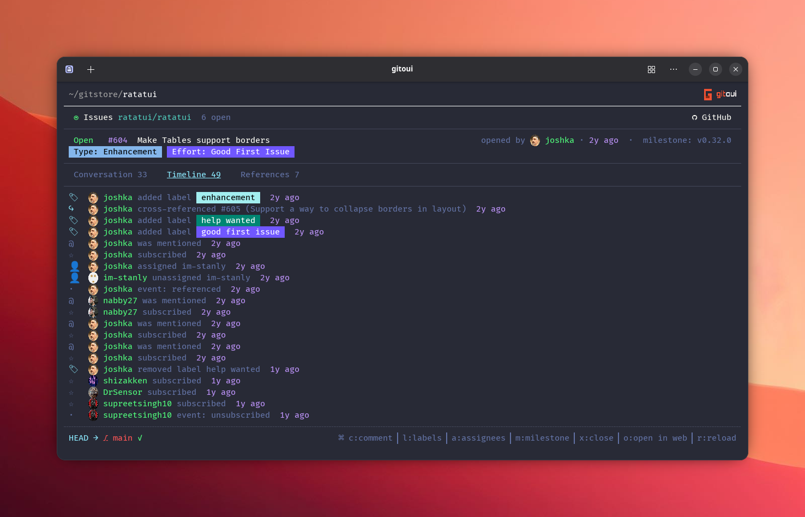Click joshka's avatar next to 'opened by'
The image size is (805, 517).
click(x=535, y=141)
